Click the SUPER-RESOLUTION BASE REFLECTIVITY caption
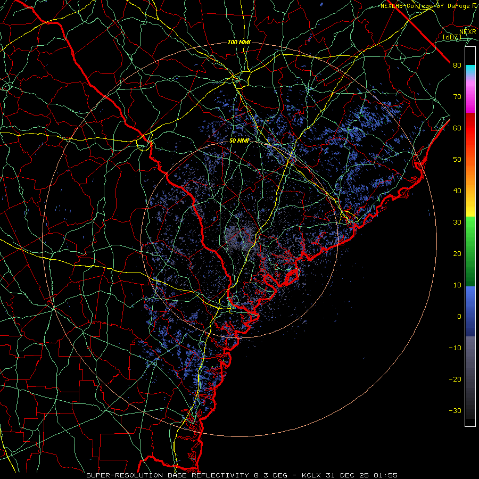The width and height of the screenshot is (479, 479). click(x=168, y=475)
